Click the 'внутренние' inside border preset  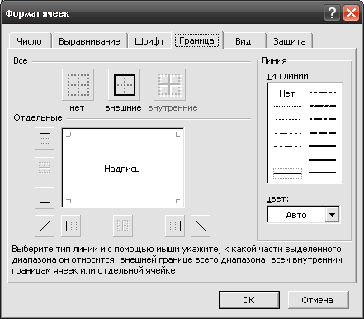pyautogui.click(x=169, y=84)
